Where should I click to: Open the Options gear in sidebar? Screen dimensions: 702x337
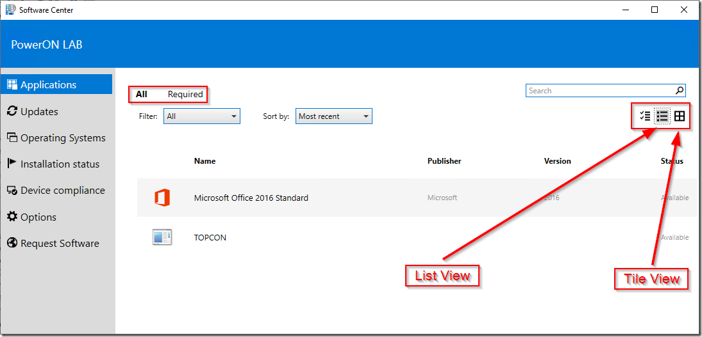point(38,217)
